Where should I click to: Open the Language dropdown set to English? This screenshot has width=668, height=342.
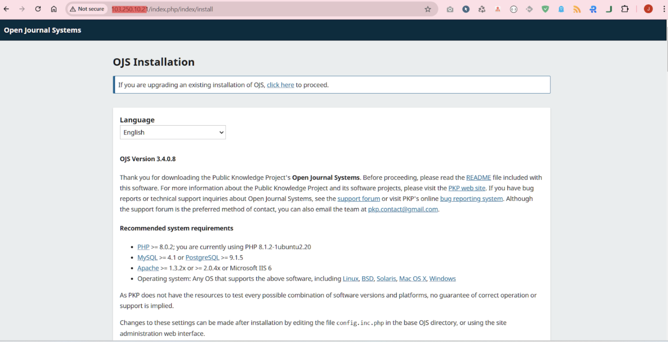173,132
